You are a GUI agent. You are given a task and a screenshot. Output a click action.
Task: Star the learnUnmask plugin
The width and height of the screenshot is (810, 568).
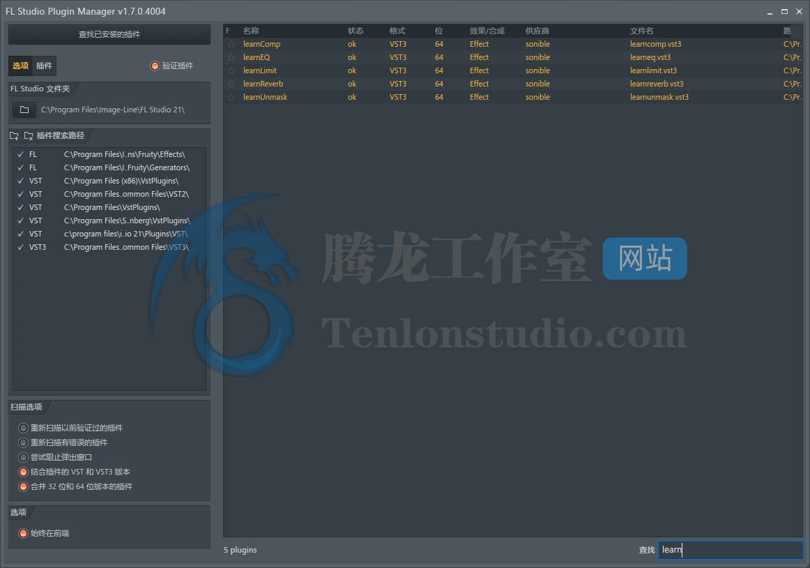click(230, 97)
